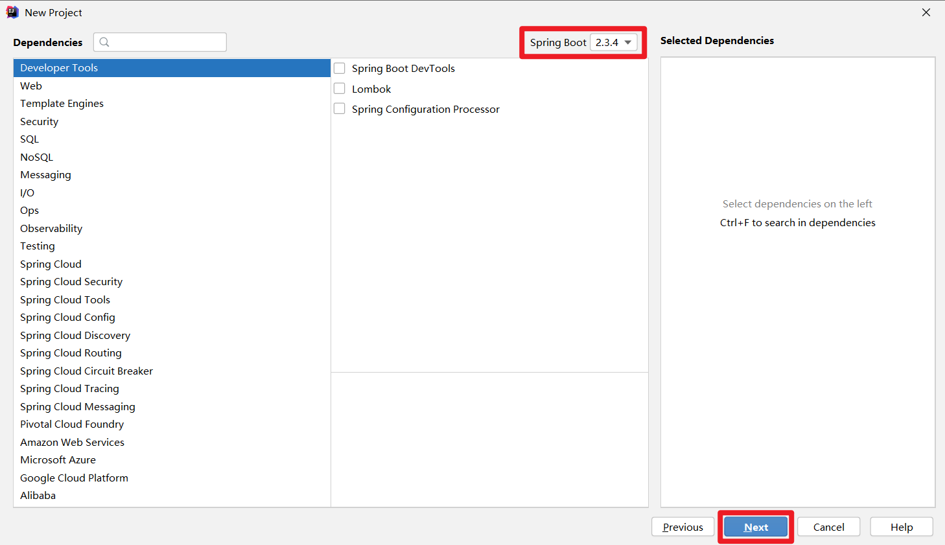
Task: Tick the Lombok checkbox
Action: (339, 89)
